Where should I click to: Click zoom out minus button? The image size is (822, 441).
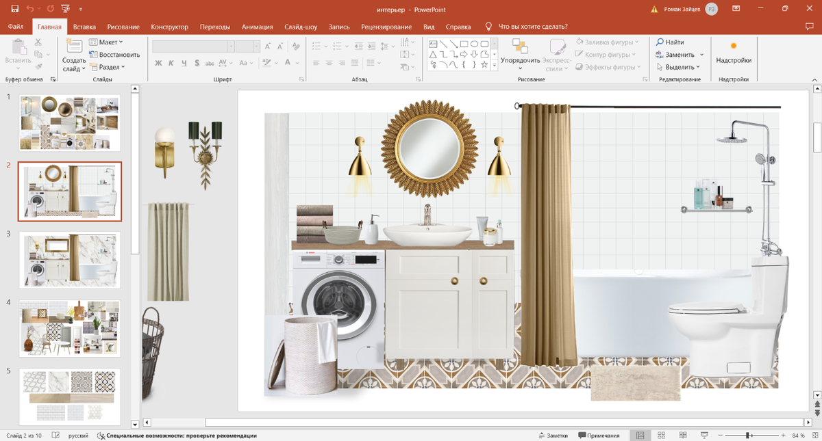[721, 436]
